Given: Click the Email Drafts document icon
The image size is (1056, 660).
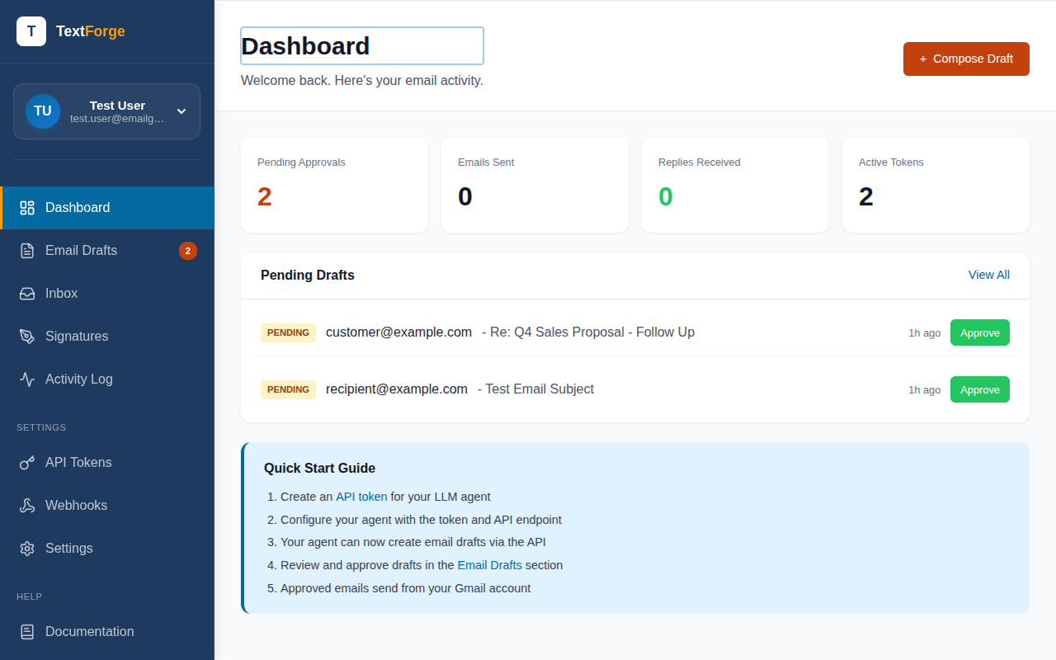Looking at the screenshot, I should click(x=27, y=251).
